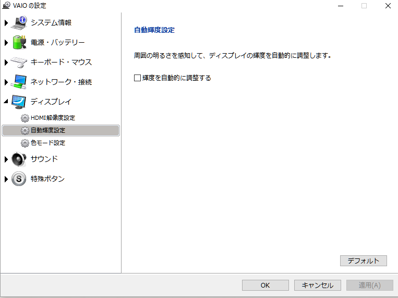The width and height of the screenshot is (398, 298).
Task: Click the gear icon beside HDMI解像度設定
Action: point(25,118)
